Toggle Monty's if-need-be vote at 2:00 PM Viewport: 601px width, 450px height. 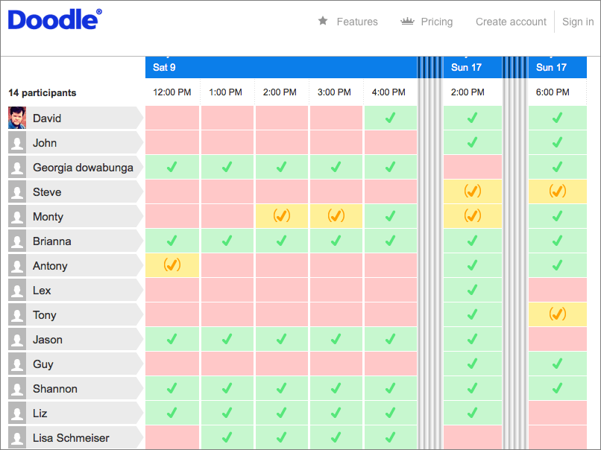tap(281, 216)
